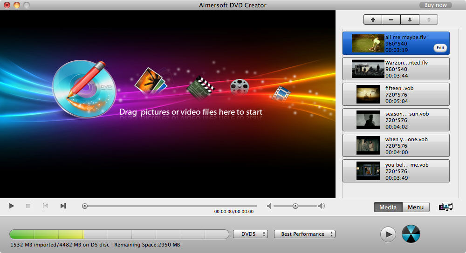Click the yellow minimize window button
The width and height of the screenshot is (466, 253).
coord(17,5)
